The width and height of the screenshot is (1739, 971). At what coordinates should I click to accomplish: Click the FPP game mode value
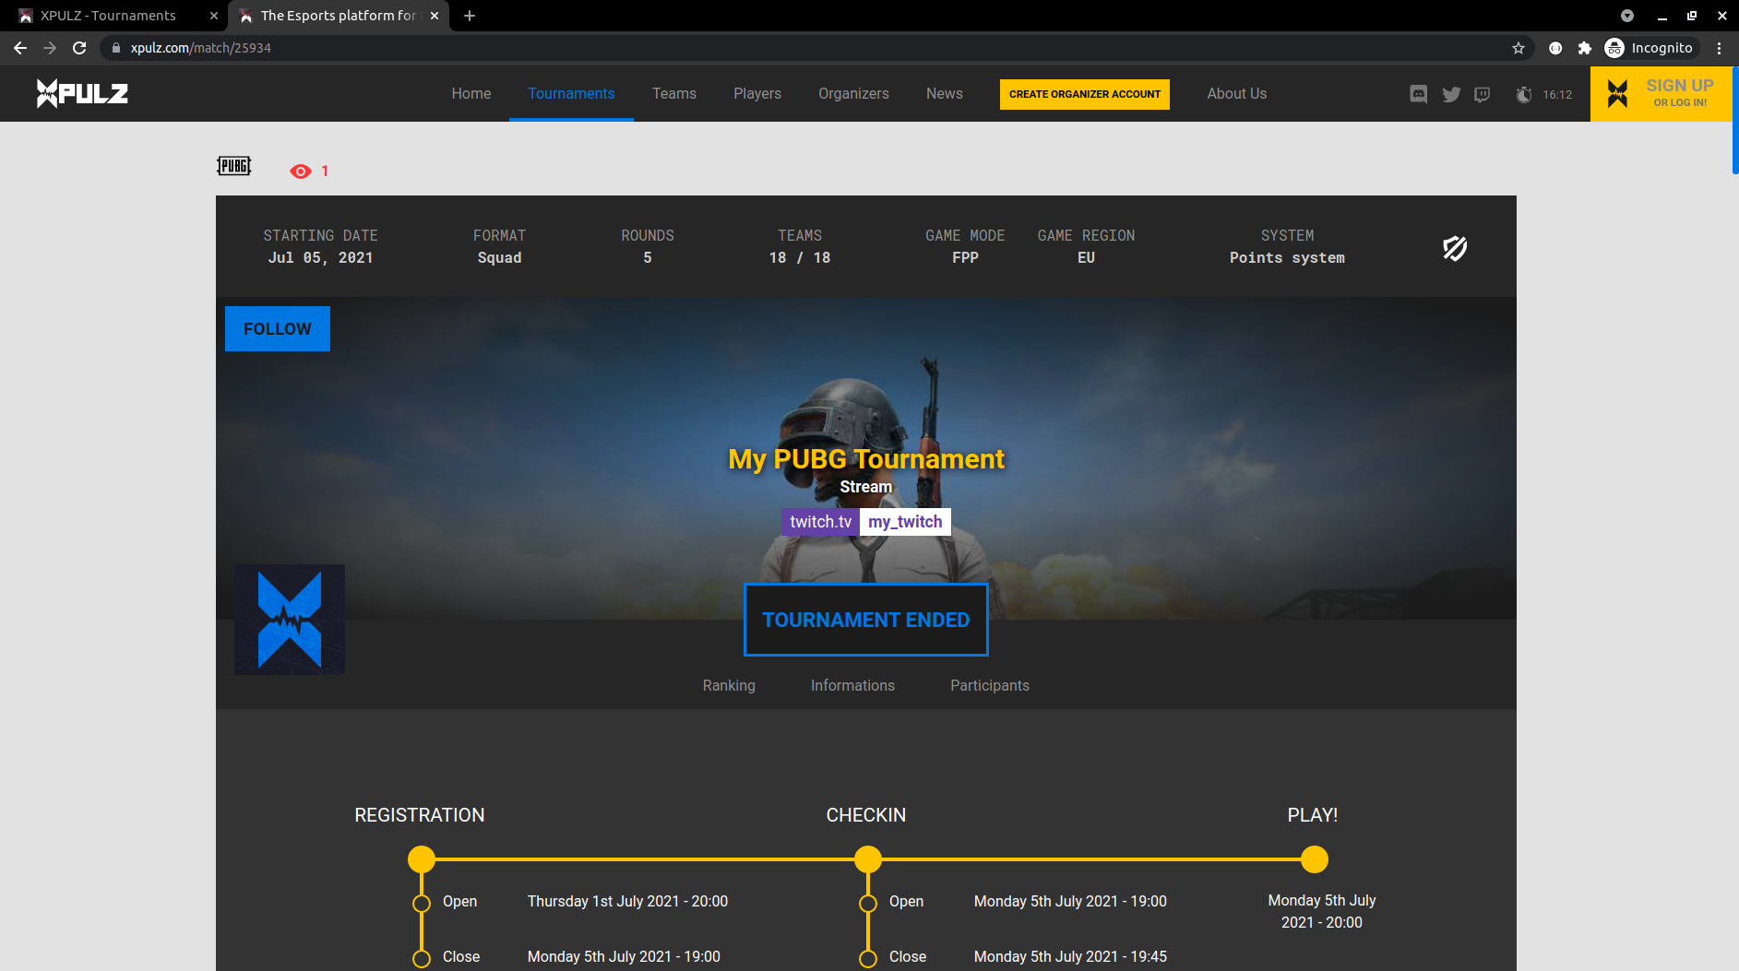(965, 258)
